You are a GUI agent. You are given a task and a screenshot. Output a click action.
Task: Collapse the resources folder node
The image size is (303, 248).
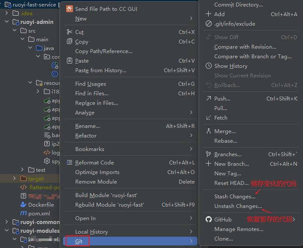click(30, 82)
